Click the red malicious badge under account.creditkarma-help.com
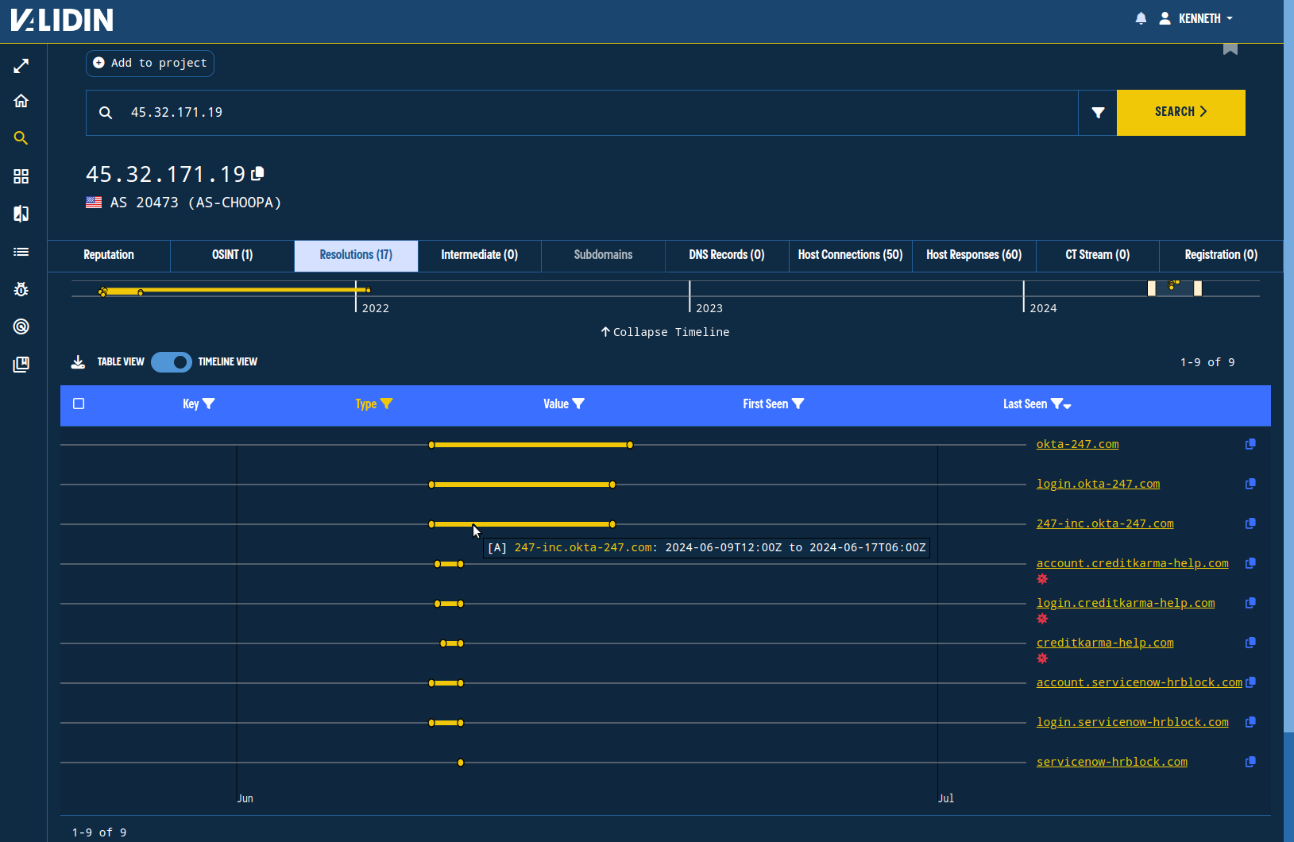 (1042, 579)
